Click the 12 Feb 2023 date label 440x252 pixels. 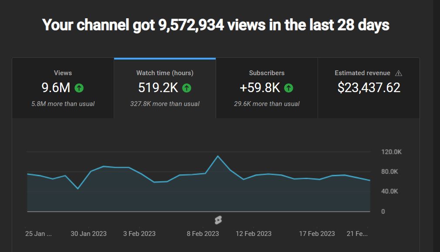click(254, 234)
